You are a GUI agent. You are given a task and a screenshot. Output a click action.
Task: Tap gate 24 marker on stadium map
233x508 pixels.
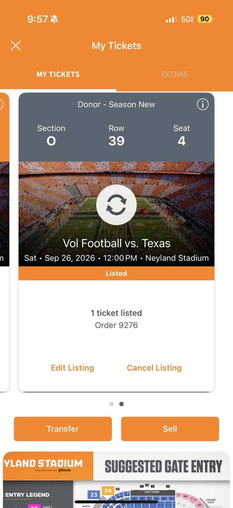tap(108, 491)
